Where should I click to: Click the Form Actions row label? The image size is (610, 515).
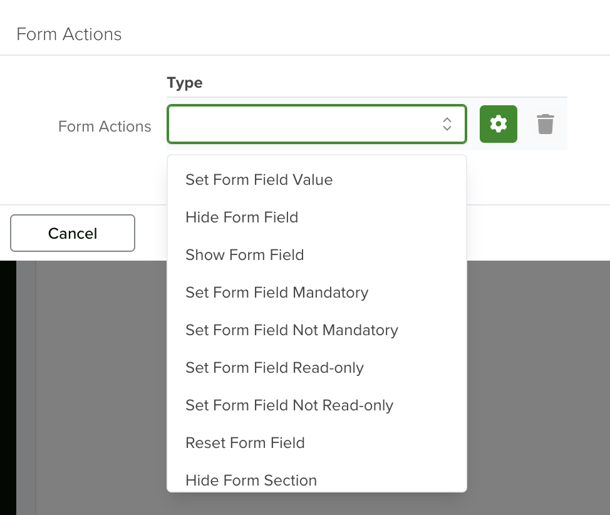tap(105, 127)
